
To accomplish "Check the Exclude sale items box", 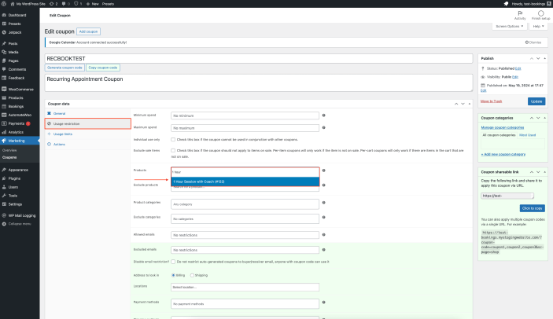I will click(173, 150).
